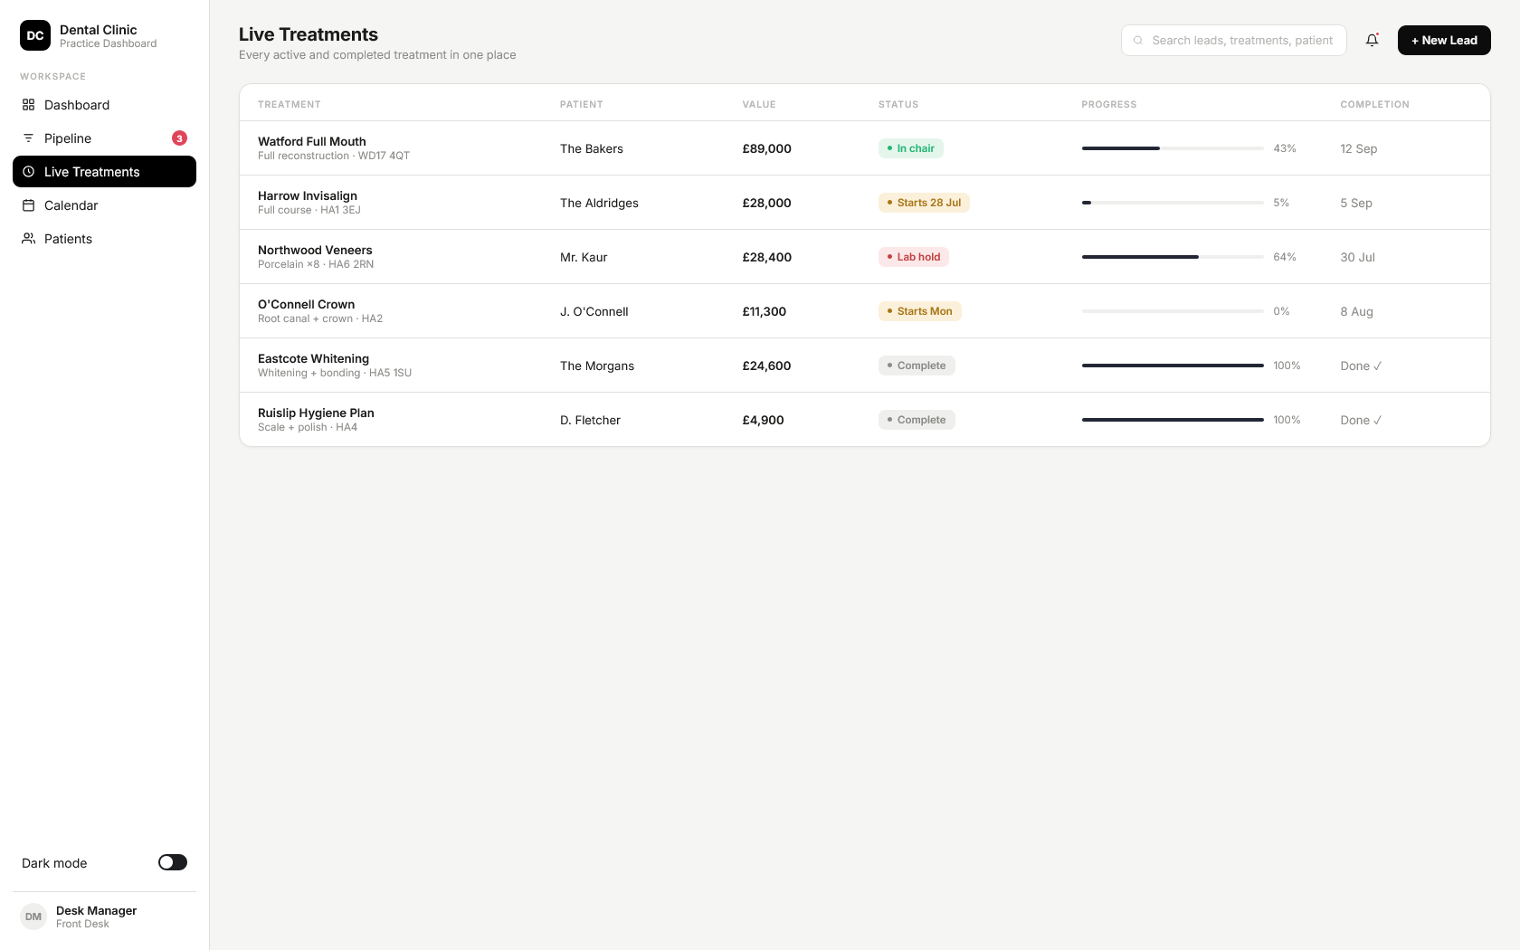Open the Dashboard menu item
This screenshot has height=950, width=1520.
click(x=104, y=105)
